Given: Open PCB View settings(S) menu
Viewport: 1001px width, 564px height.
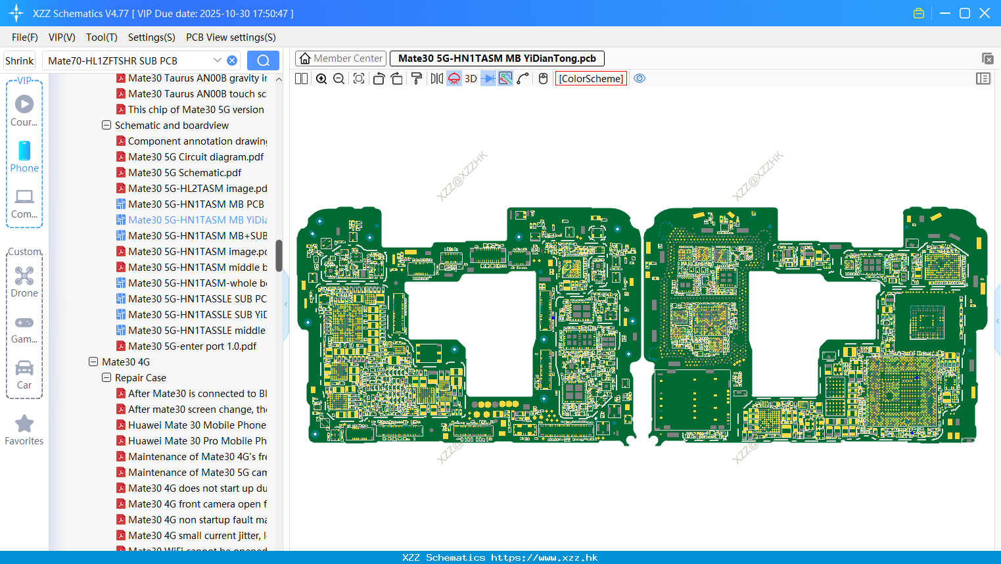Looking at the screenshot, I should click(231, 37).
